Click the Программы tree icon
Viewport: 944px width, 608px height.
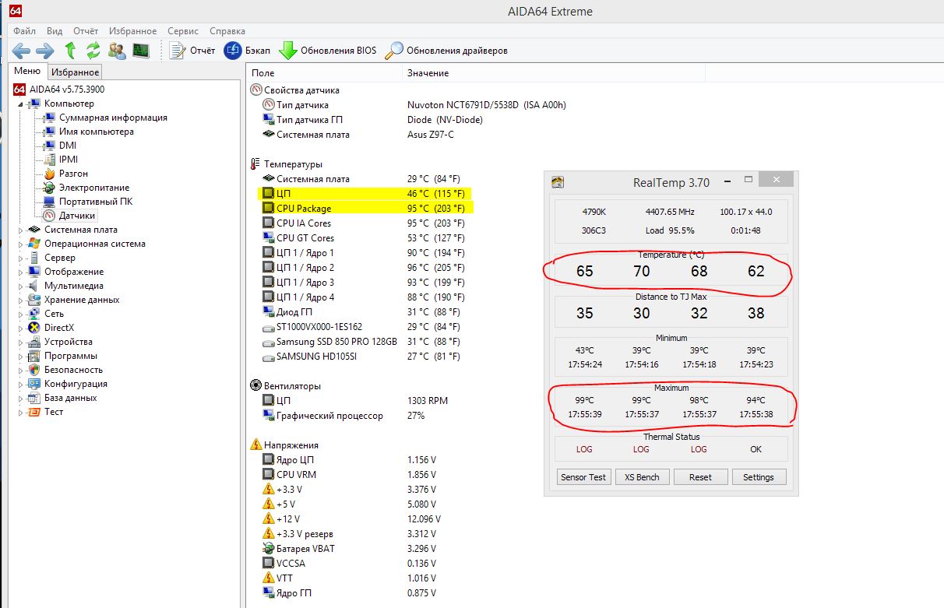(x=33, y=356)
